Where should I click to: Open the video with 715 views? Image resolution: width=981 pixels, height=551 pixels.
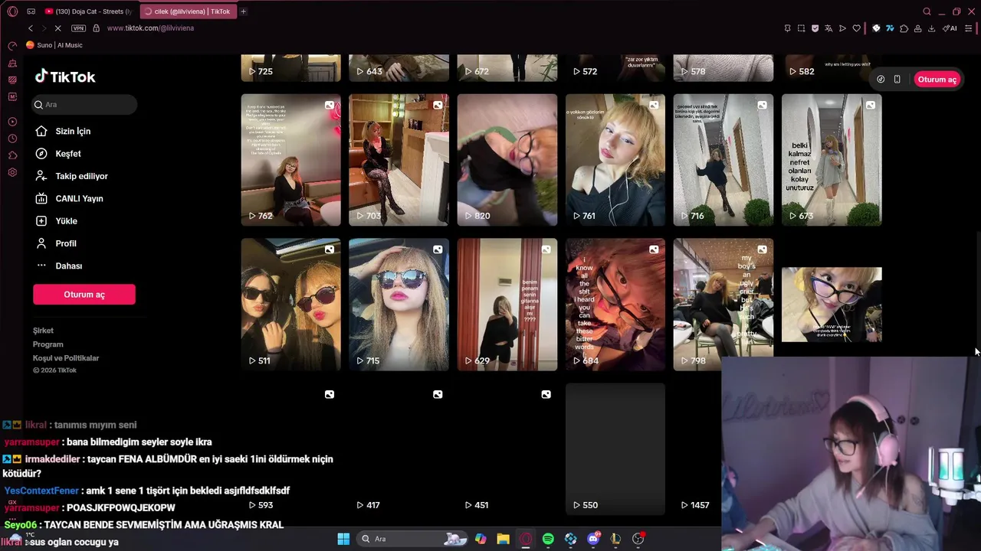click(x=399, y=305)
